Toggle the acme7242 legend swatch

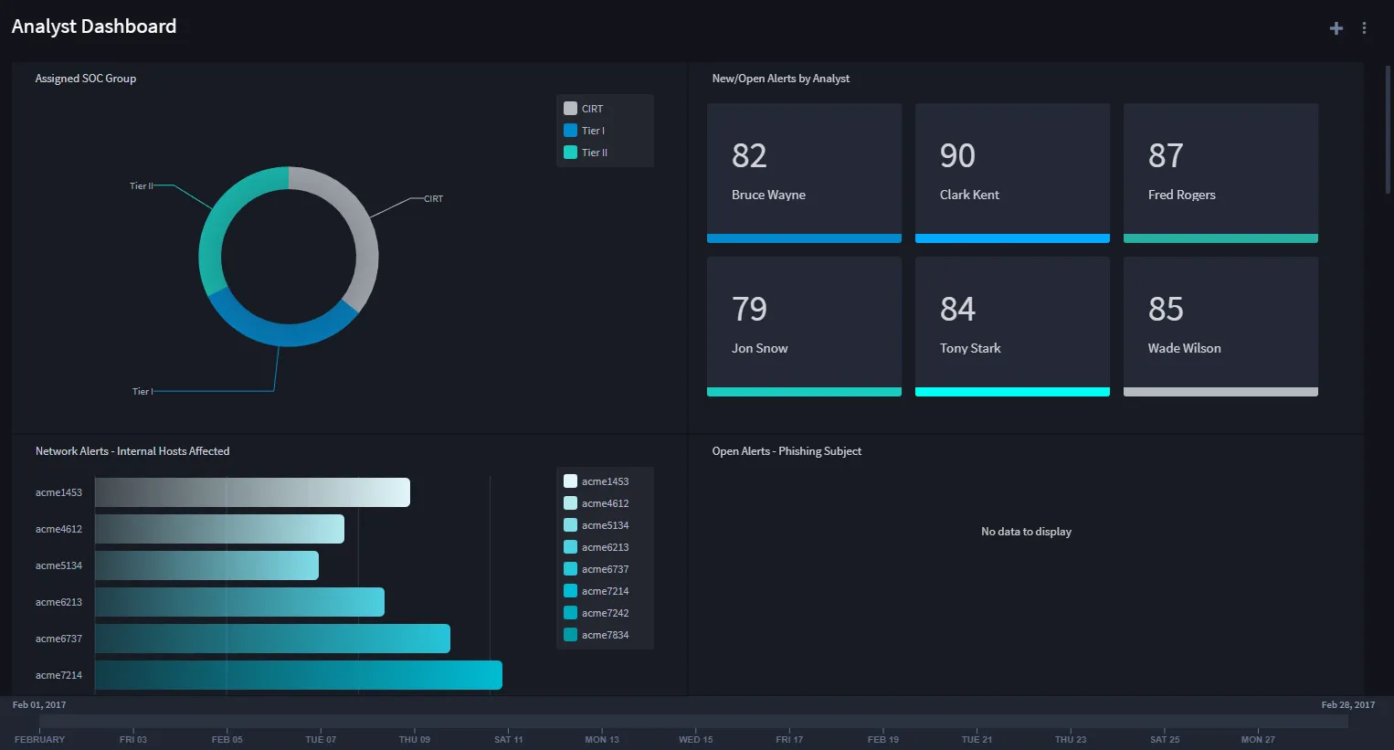coord(570,613)
